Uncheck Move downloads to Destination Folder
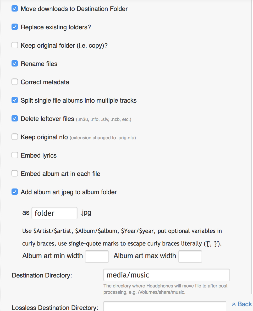 pos(15,9)
